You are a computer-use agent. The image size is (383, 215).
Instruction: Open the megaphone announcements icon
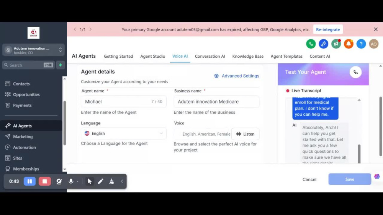336,44
